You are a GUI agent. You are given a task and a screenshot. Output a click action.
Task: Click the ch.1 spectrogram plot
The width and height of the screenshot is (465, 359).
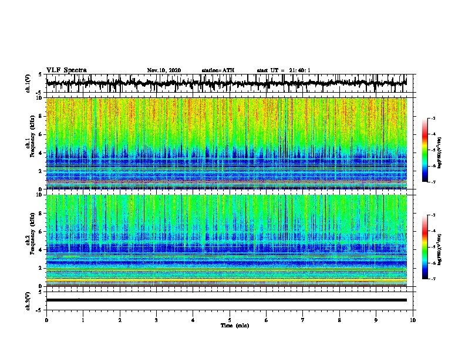point(227,143)
